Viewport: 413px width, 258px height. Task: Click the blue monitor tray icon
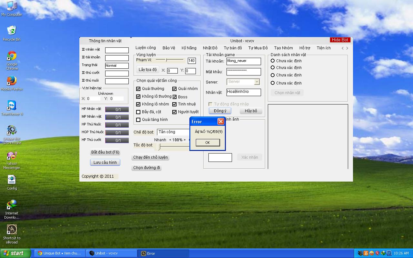pyautogui.click(x=389, y=253)
